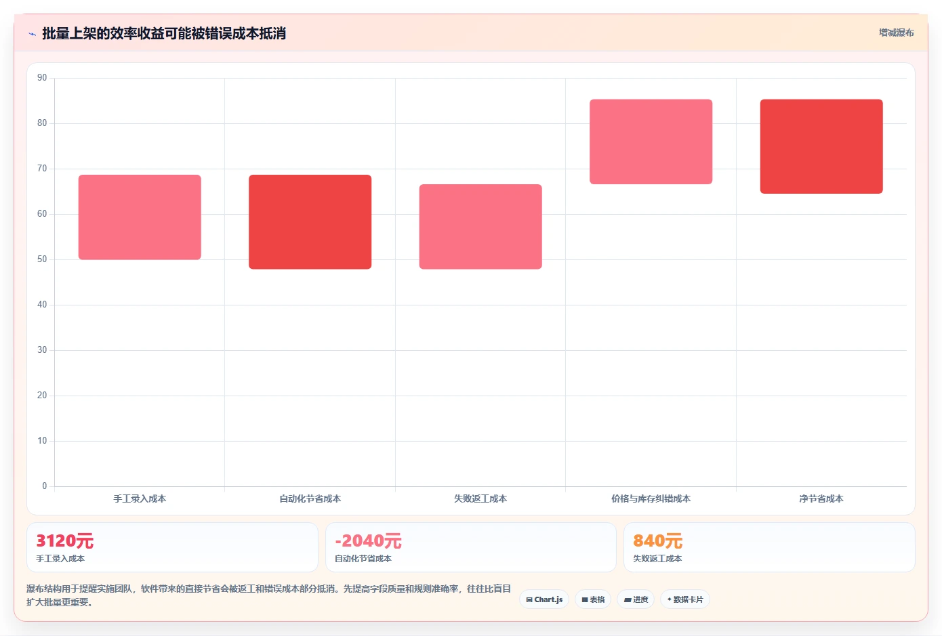The height and width of the screenshot is (636, 942).
Task: Click the Chart.js tag chip
Action: [x=544, y=599]
